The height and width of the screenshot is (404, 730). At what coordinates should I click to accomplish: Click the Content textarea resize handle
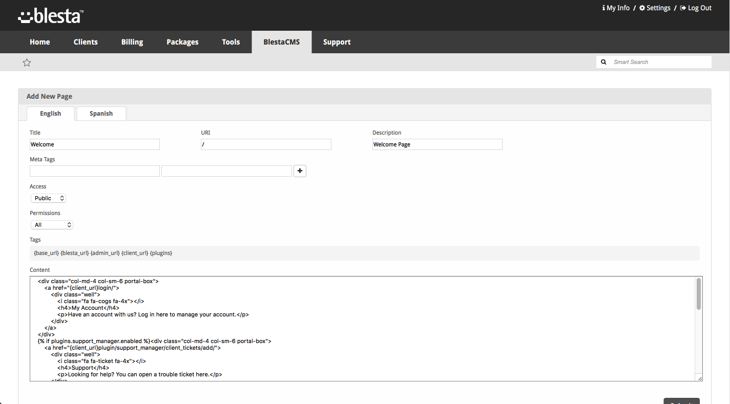(700, 378)
